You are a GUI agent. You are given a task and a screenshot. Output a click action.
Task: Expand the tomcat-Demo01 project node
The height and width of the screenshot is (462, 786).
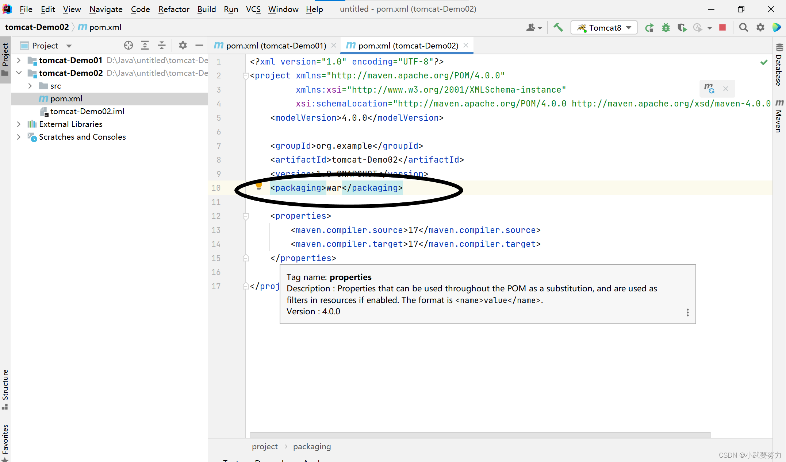tap(19, 60)
